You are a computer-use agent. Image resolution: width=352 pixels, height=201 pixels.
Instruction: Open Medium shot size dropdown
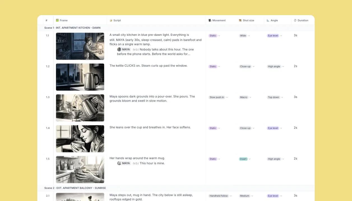[246, 196]
